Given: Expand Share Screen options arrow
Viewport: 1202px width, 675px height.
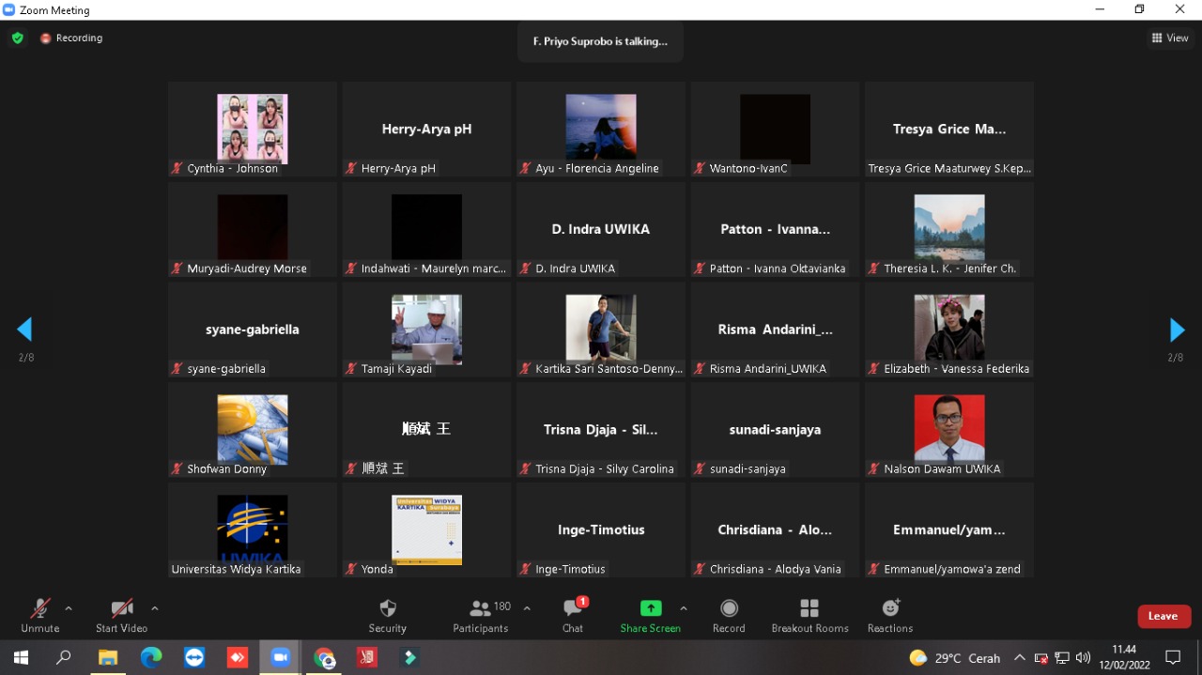Looking at the screenshot, I should (x=684, y=608).
